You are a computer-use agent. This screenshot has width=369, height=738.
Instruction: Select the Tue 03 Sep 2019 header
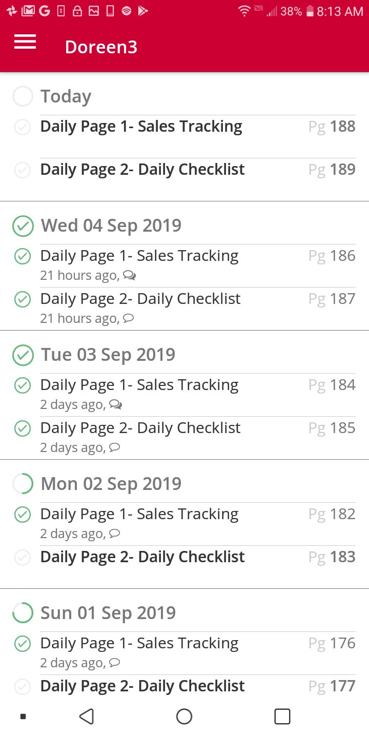(x=108, y=355)
